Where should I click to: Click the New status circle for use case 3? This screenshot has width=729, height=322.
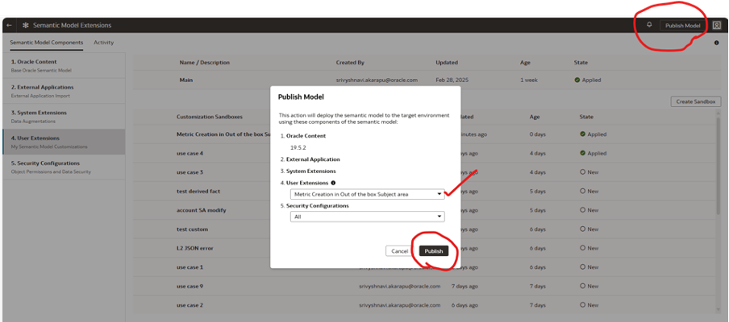click(x=583, y=172)
